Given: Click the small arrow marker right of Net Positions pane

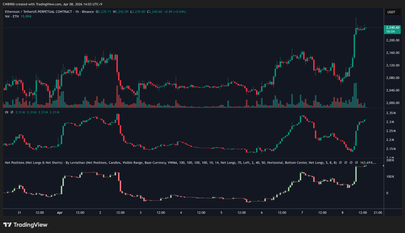Looking at the screenshot, I should pyautogui.click(x=383, y=166).
